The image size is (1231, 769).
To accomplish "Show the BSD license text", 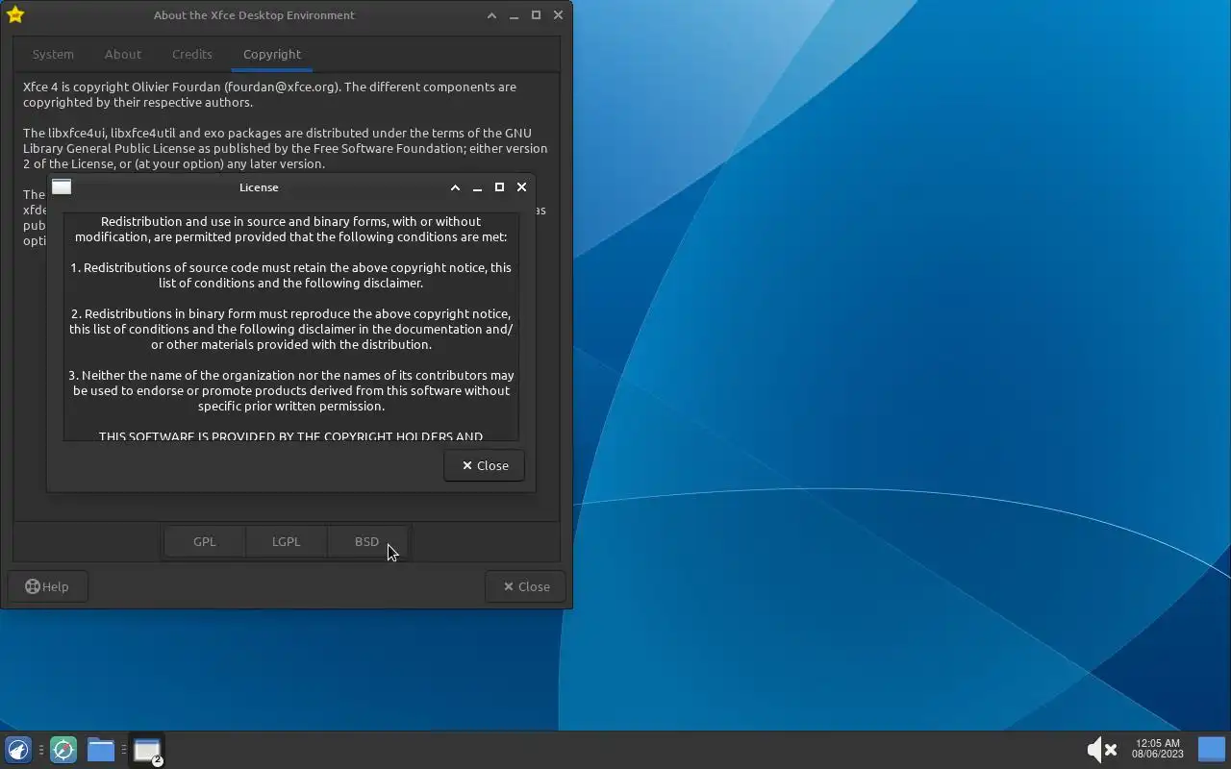I will click(x=366, y=541).
